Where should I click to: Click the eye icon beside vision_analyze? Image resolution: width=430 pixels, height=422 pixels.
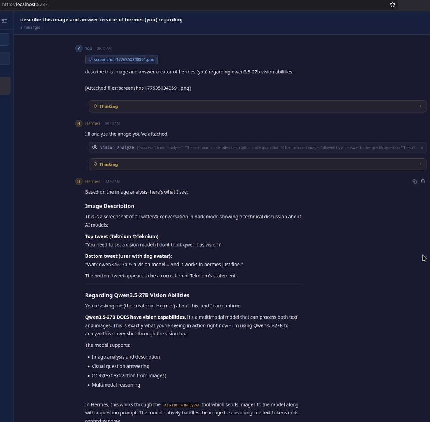(95, 147)
